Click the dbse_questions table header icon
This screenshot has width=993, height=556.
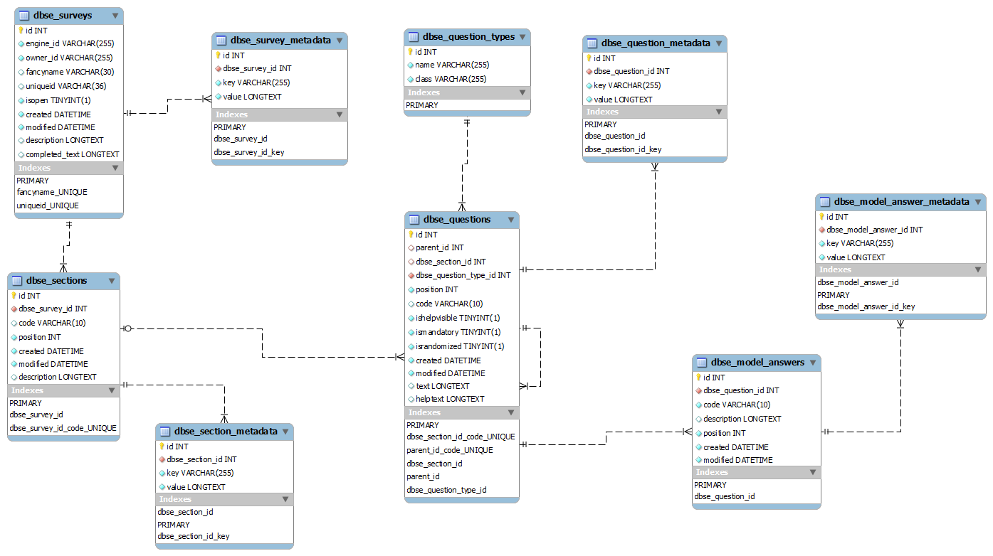tap(414, 219)
